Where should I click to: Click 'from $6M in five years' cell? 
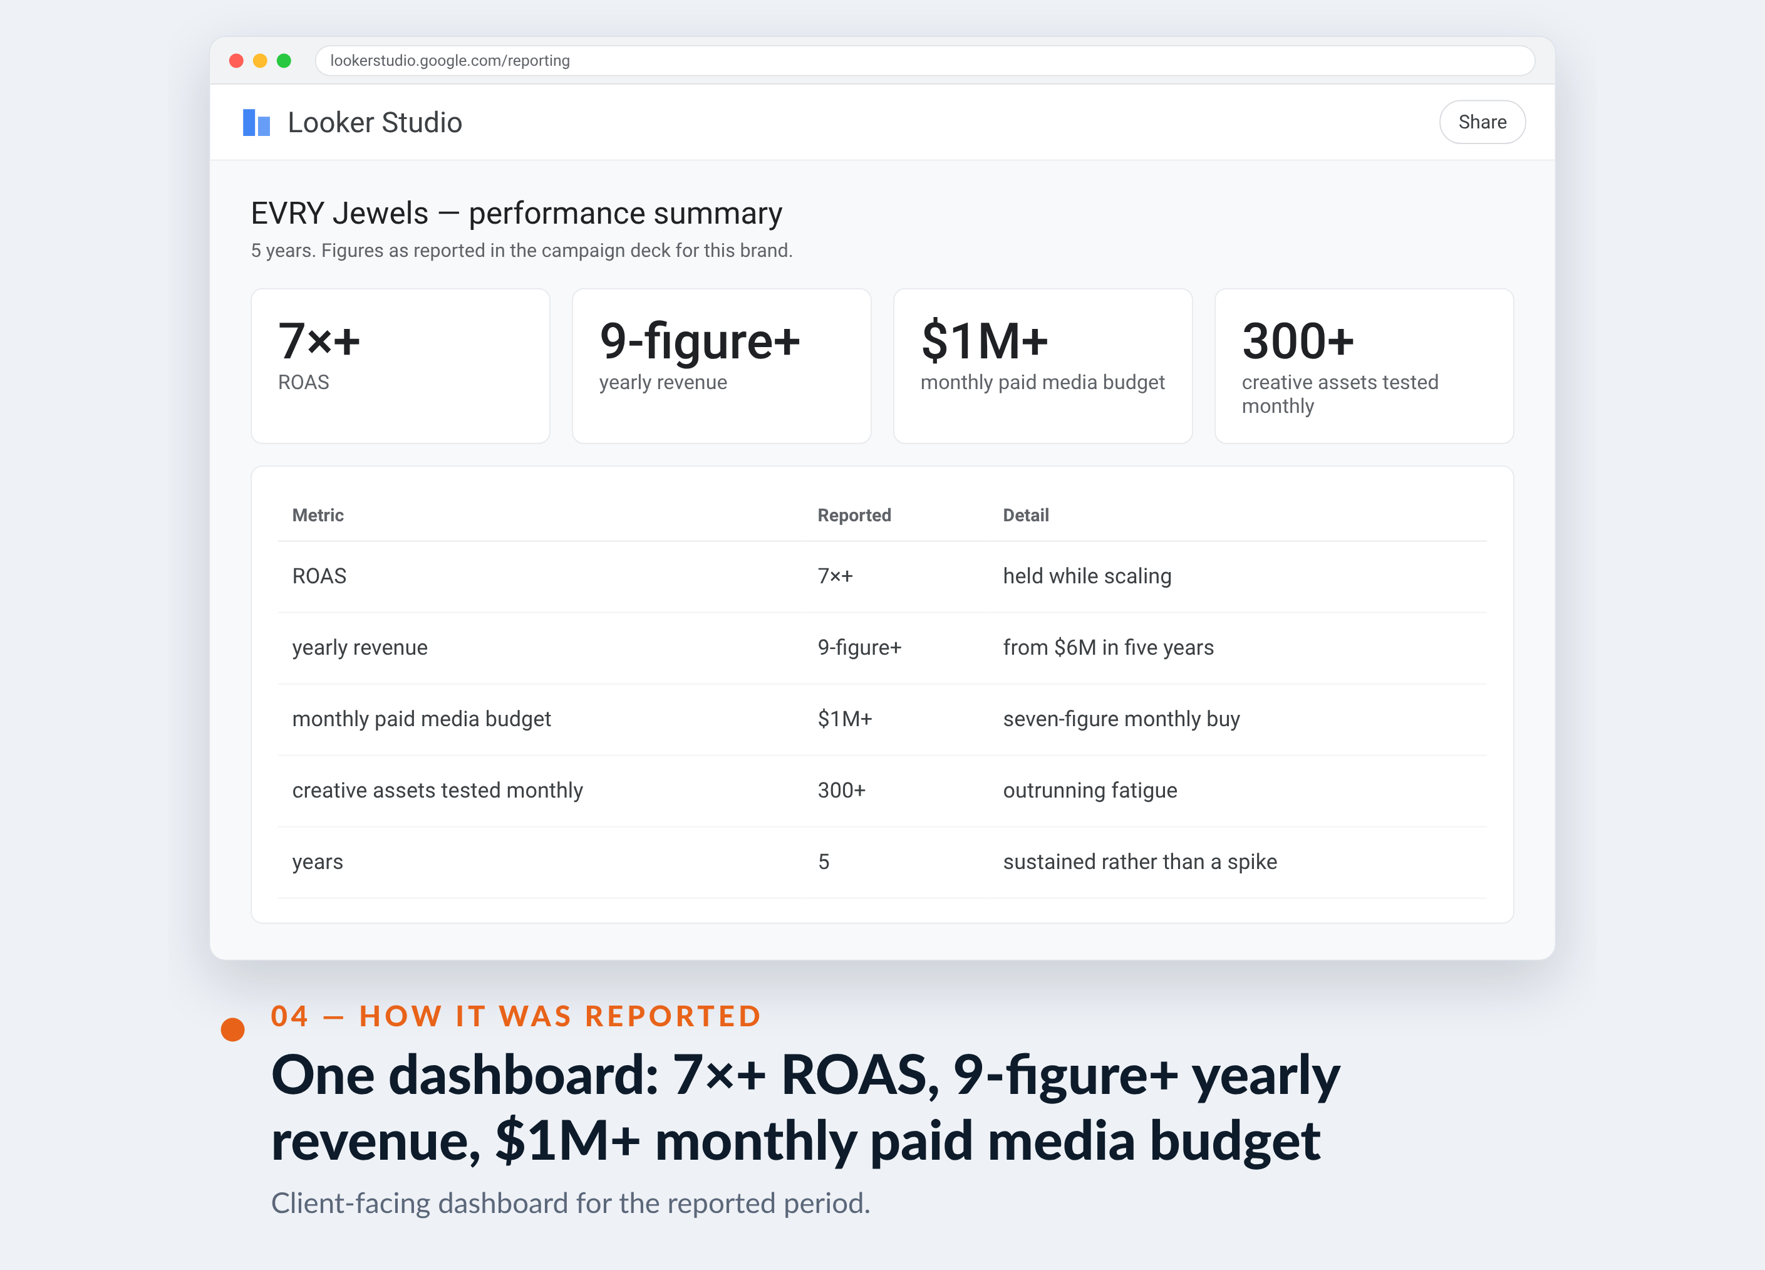click(x=1108, y=648)
